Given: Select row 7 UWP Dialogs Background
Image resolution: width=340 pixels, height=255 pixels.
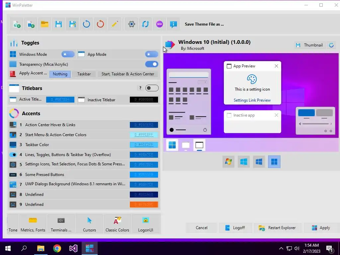Looking at the screenshot, I should [x=84, y=185].
